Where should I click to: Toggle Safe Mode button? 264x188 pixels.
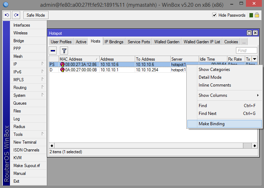coord(36,15)
